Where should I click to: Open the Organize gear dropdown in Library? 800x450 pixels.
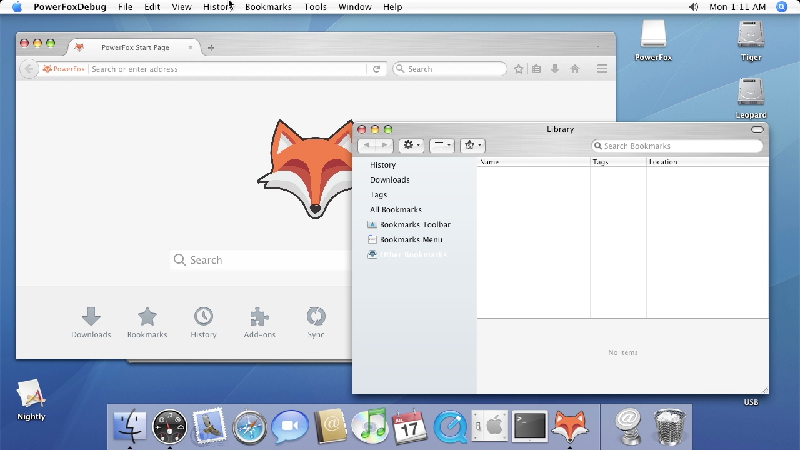pos(411,145)
